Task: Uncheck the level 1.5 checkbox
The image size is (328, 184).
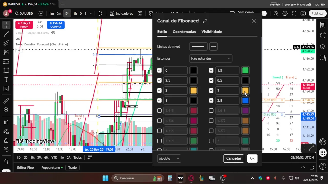Action: click(211, 70)
